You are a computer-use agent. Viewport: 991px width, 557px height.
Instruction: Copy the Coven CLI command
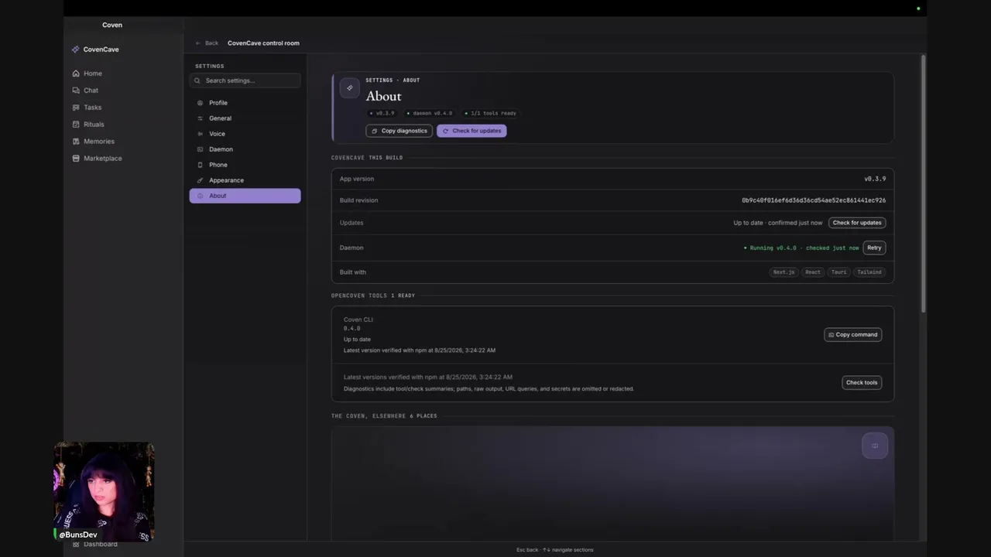coord(853,335)
